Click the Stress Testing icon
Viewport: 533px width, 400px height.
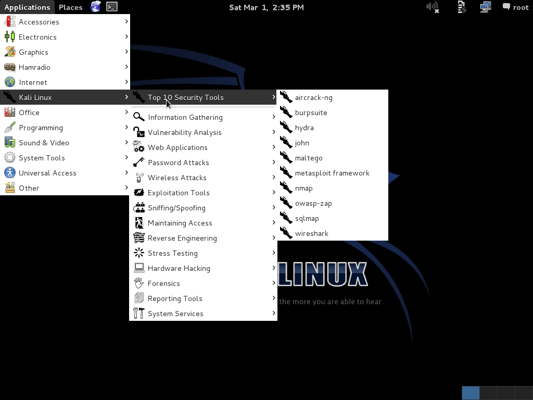click(x=138, y=253)
